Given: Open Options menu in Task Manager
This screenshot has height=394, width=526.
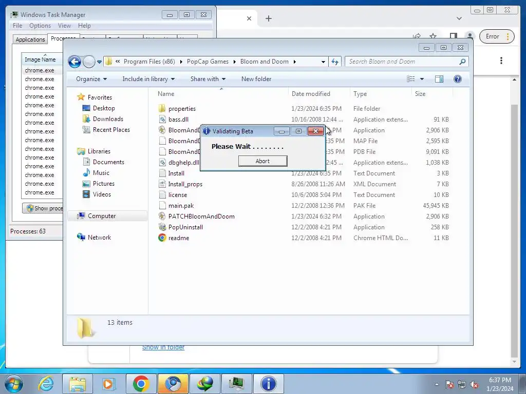Looking at the screenshot, I should point(40,26).
